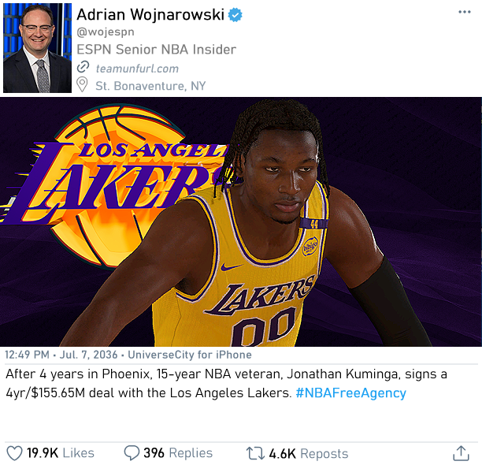This screenshot has width=482, height=465.
Task: Open the teamunfurl.com link
Action: tap(137, 69)
